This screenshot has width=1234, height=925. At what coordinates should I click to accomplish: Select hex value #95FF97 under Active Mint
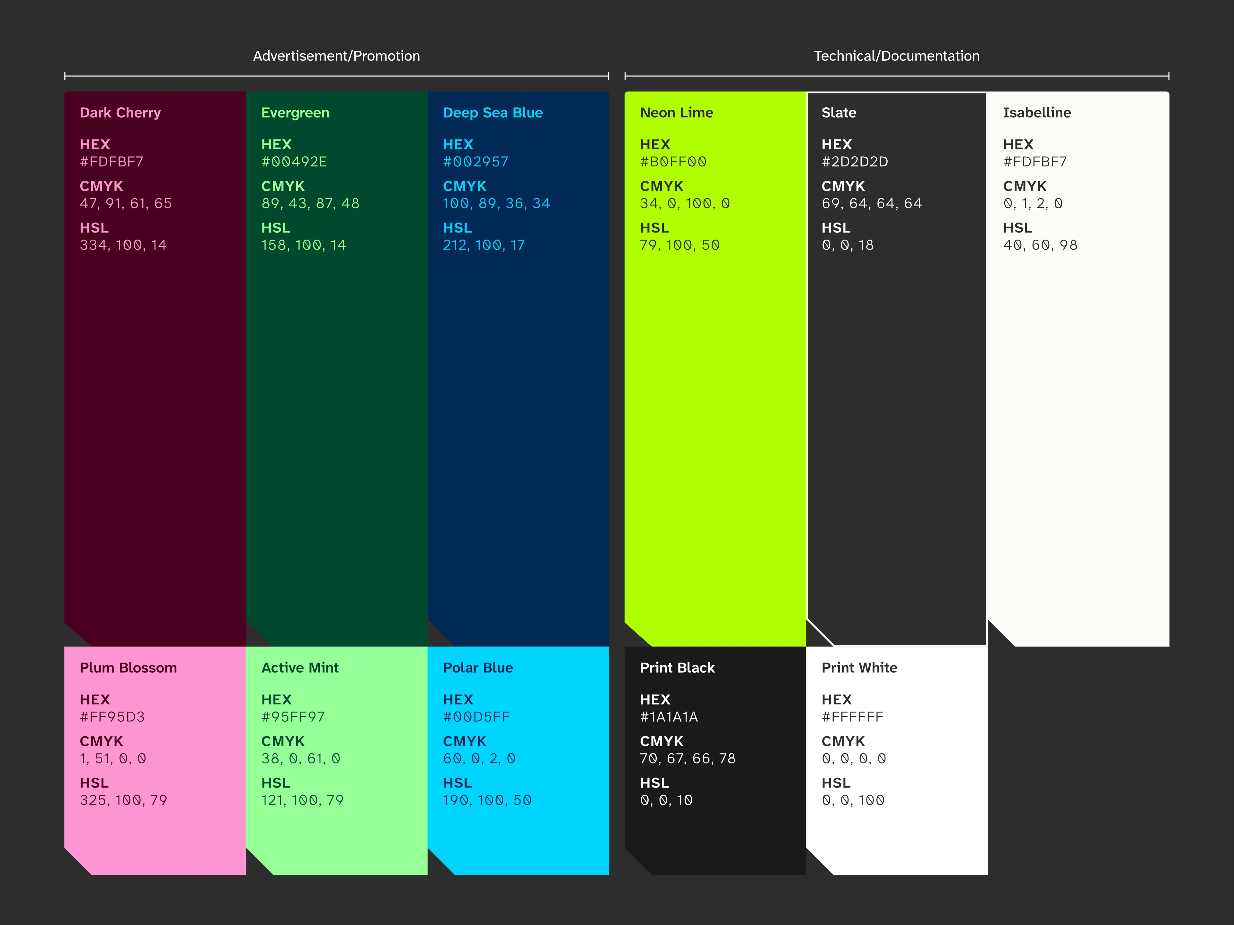[x=293, y=717]
